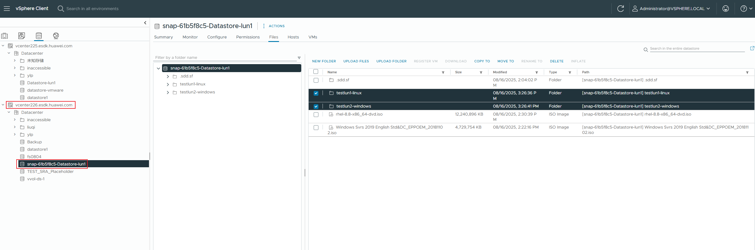Click Search in the entire datastore field

pyautogui.click(x=697, y=48)
